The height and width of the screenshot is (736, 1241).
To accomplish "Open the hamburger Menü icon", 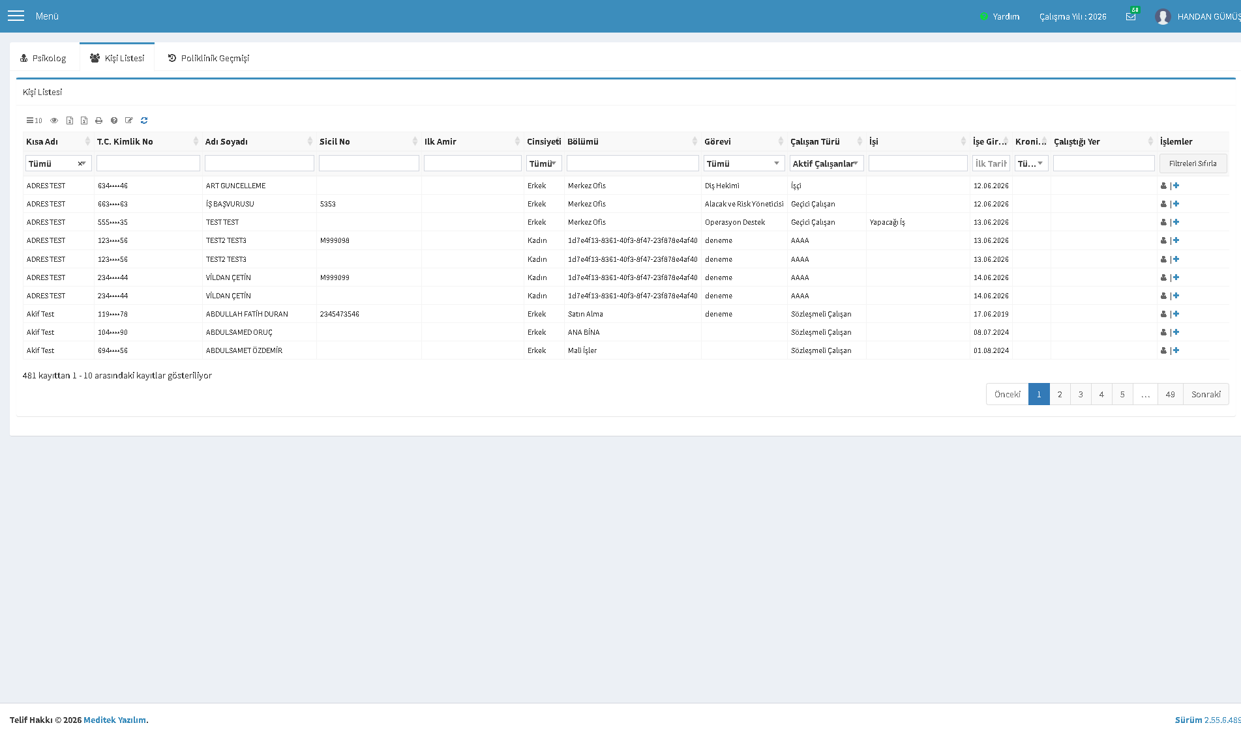I will [16, 16].
